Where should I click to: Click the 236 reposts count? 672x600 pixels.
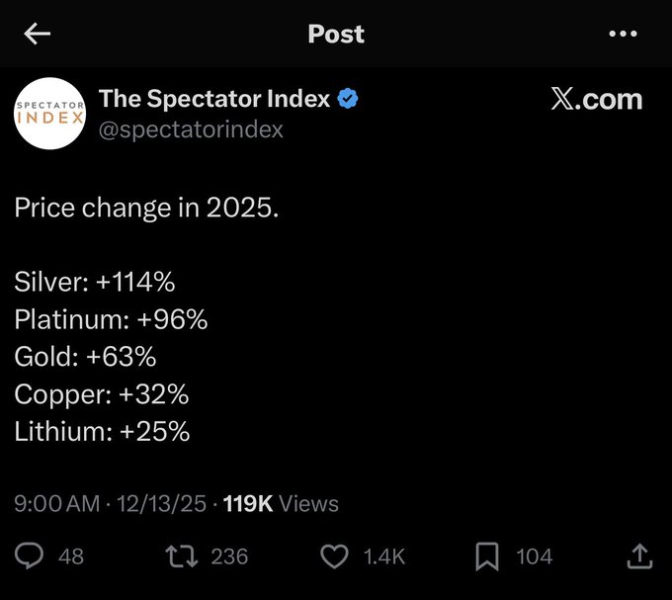(229, 557)
